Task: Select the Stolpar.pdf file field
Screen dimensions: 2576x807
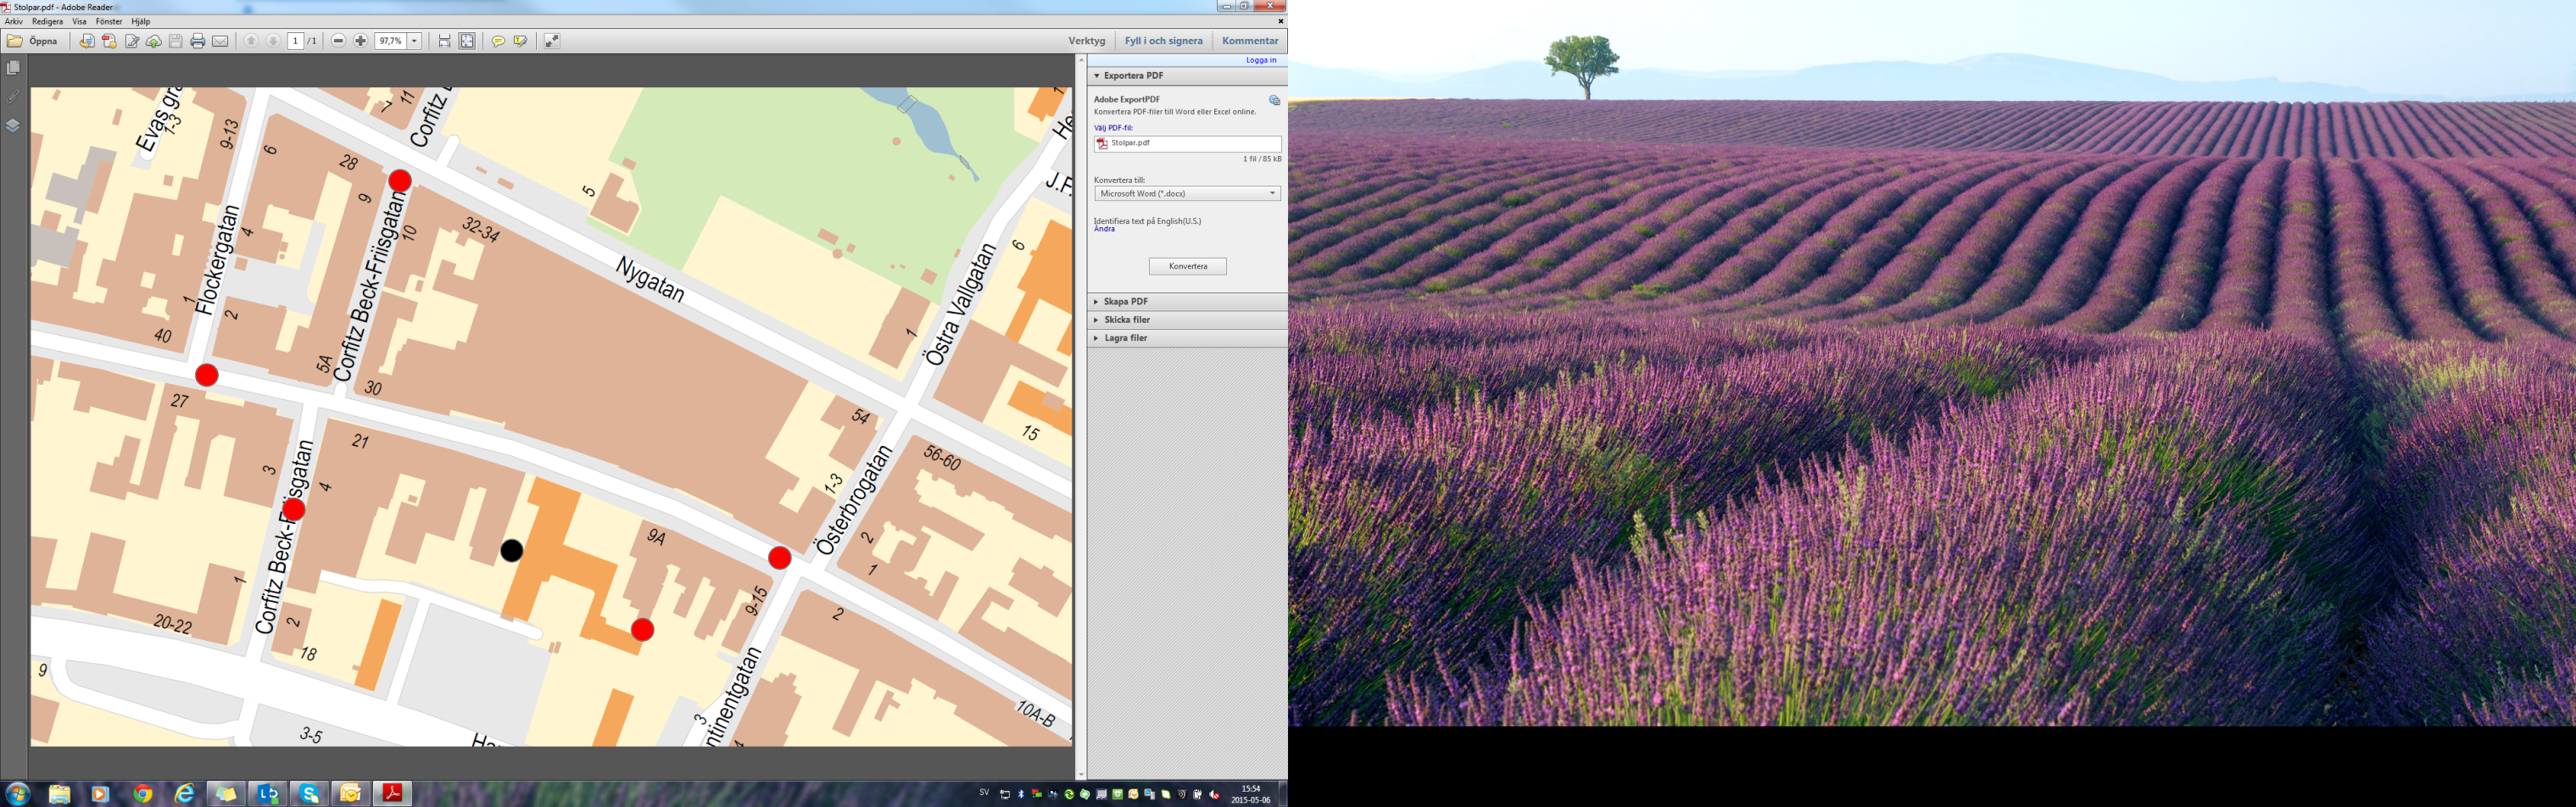Action: pyautogui.click(x=1187, y=144)
